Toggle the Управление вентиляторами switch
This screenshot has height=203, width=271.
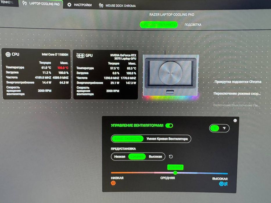pos(169,126)
